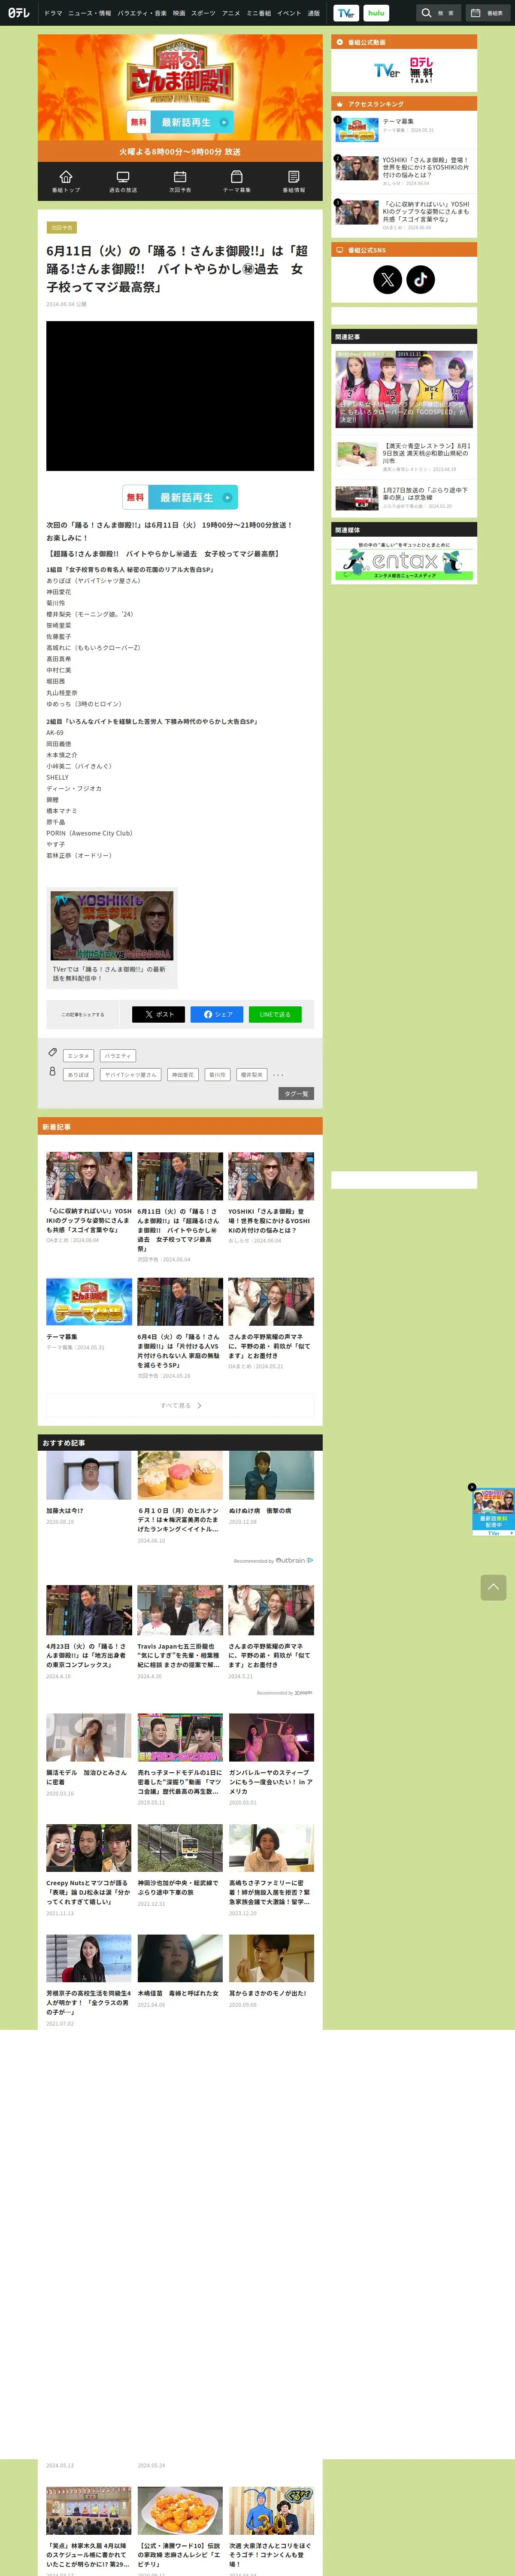Select the 映画 menu item

click(x=179, y=13)
